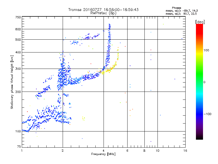Click the black bottom of the colorbar
218x164 pixels.
pos(199,137)
